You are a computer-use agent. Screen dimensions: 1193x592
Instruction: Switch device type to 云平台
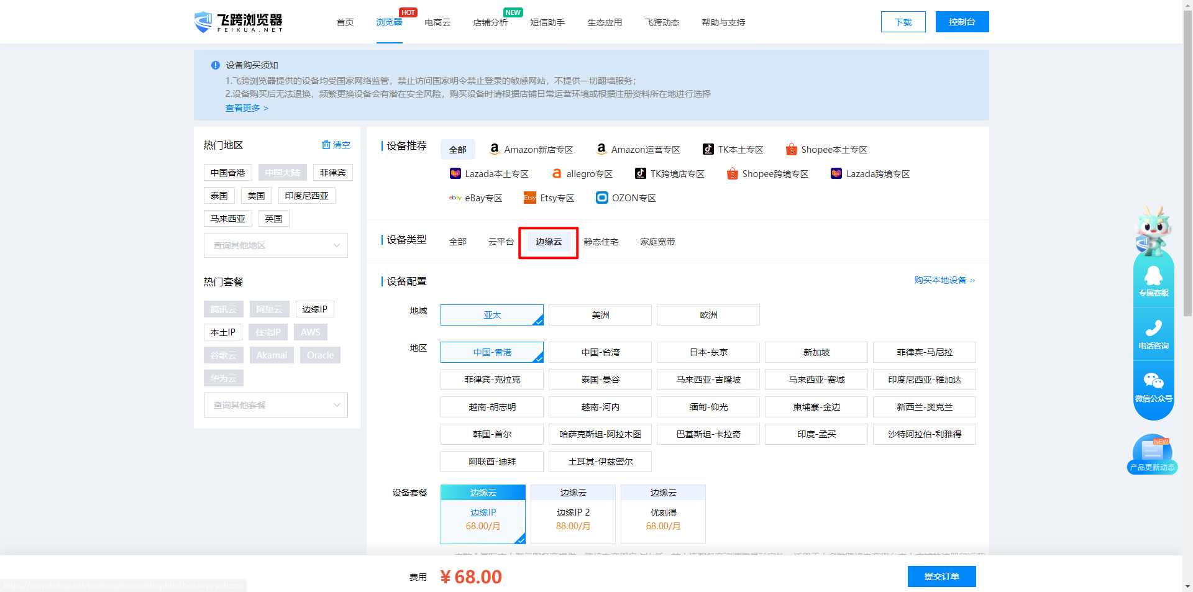501,242
